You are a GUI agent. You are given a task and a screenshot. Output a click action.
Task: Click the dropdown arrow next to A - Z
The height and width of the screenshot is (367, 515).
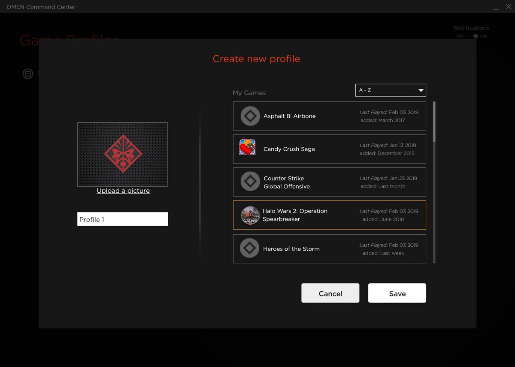point(420,90)
